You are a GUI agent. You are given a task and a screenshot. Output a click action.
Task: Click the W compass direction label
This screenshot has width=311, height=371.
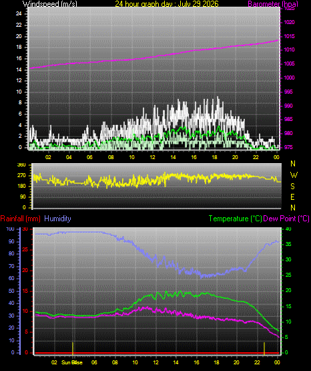point(294,175)
